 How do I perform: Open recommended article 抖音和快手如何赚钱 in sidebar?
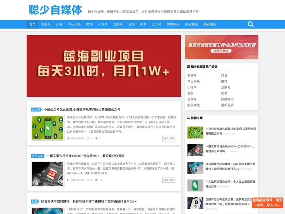pos(230,166)
